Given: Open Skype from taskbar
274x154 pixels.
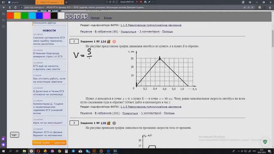Looking at the screenshot, I should point(87,151).
